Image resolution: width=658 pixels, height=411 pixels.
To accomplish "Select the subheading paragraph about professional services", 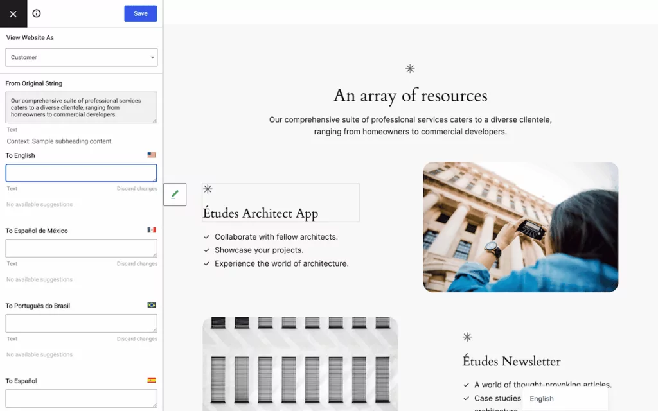I will [x=411, y=126].
